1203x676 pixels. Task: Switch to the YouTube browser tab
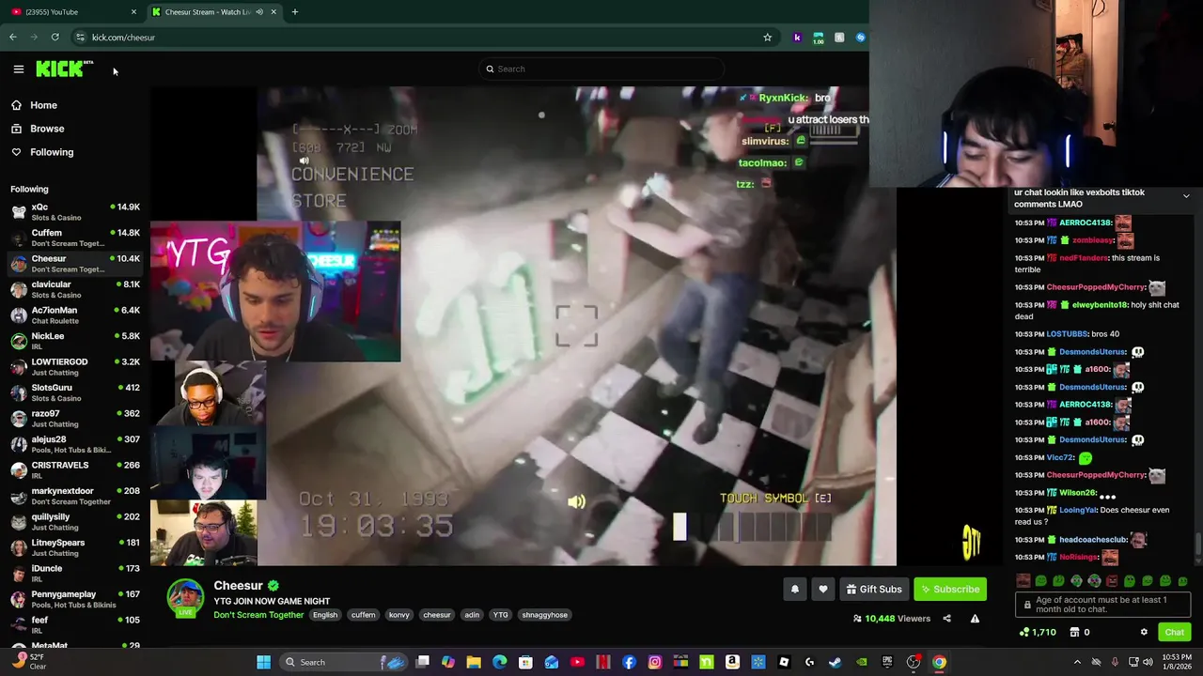pos(72,12)
